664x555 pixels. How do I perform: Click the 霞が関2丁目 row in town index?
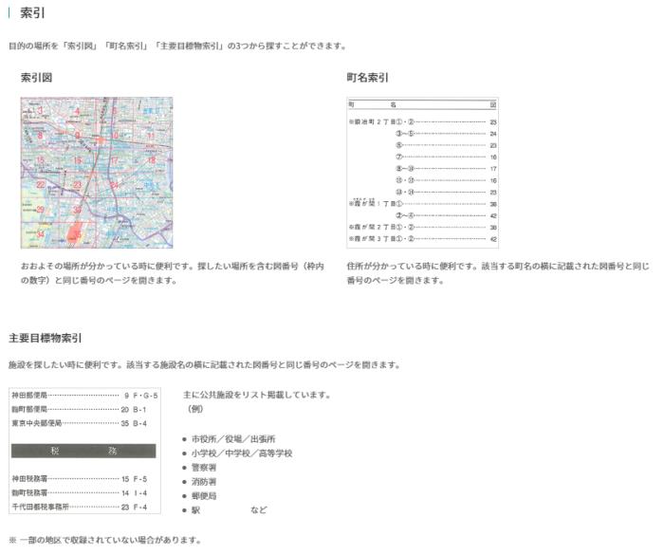pos(422,227)
